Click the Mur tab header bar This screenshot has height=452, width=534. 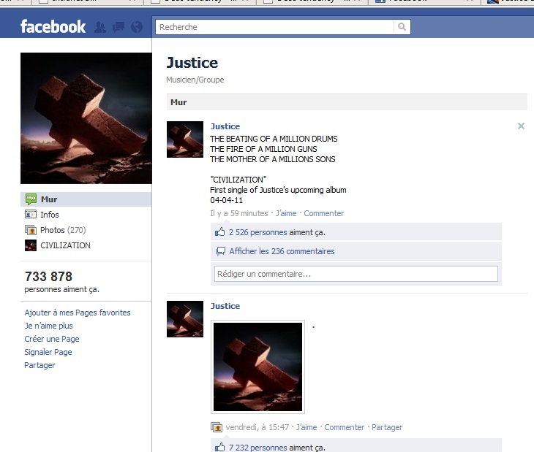click(347, 102)
